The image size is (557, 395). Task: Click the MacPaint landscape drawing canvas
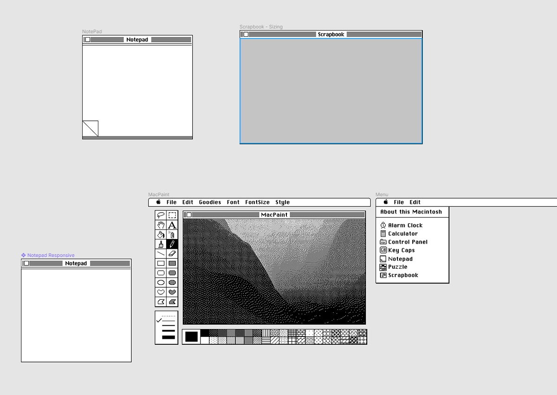click(x=274, y=272)
